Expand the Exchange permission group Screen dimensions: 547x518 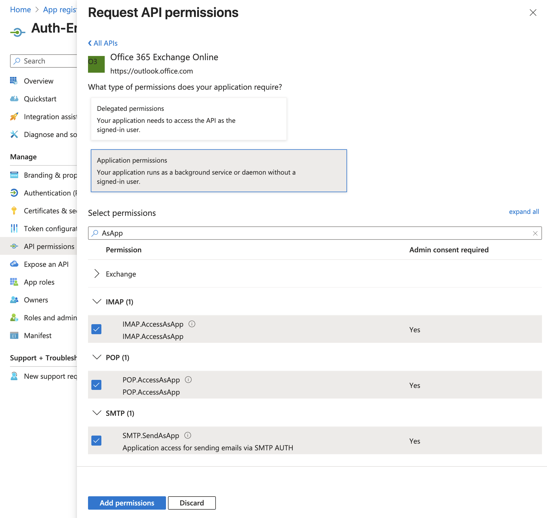[97, 274]
